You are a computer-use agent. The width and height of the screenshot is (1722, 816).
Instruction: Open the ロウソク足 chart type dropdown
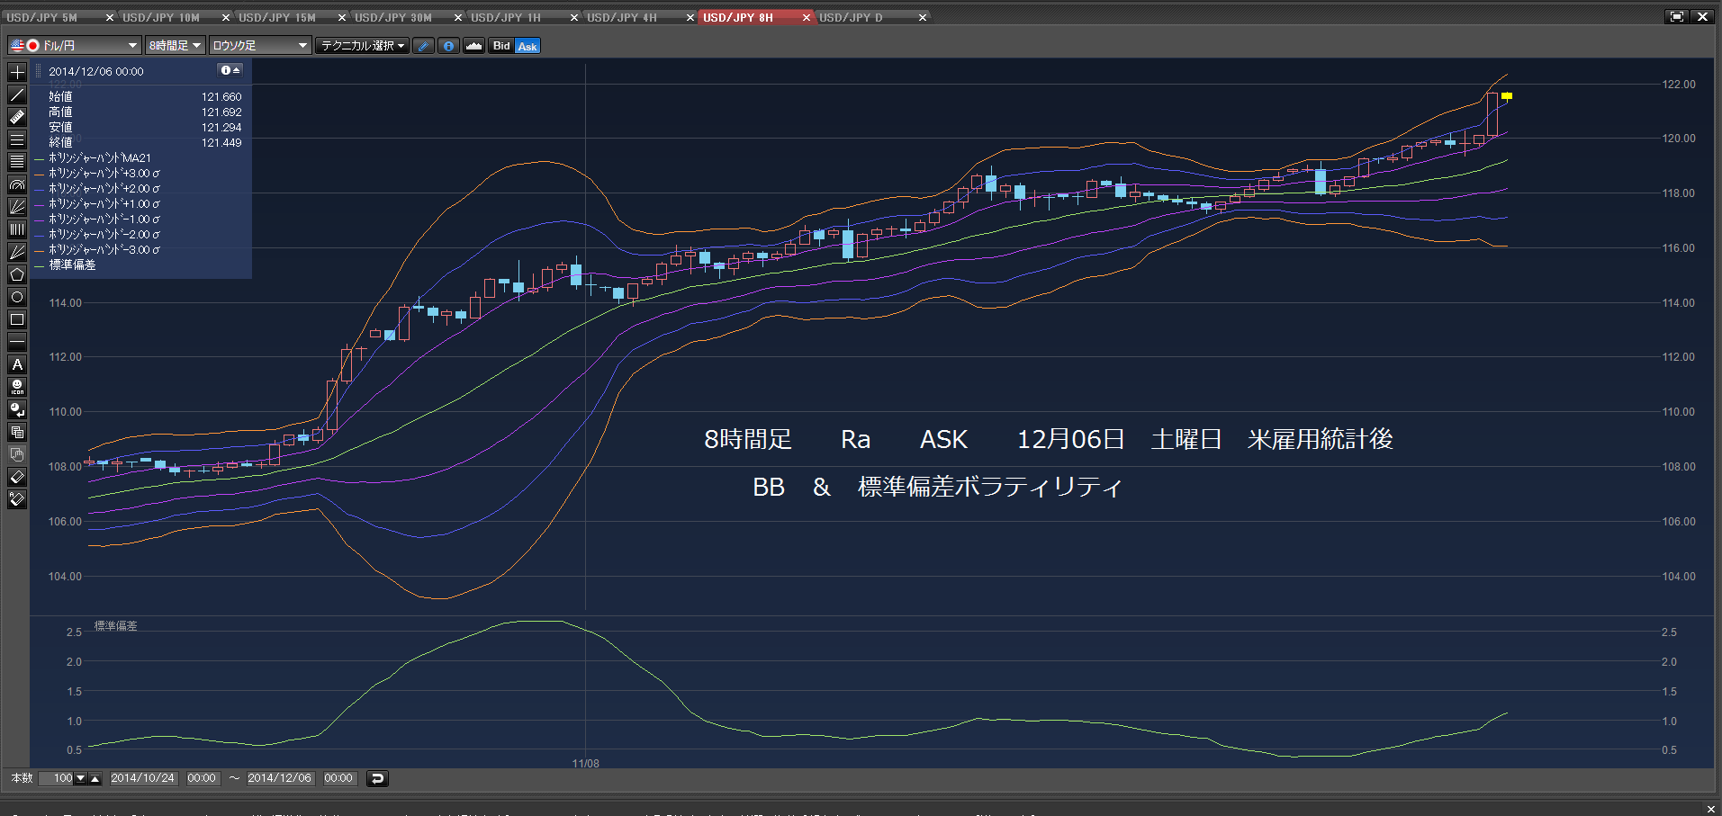click(260, 45)
